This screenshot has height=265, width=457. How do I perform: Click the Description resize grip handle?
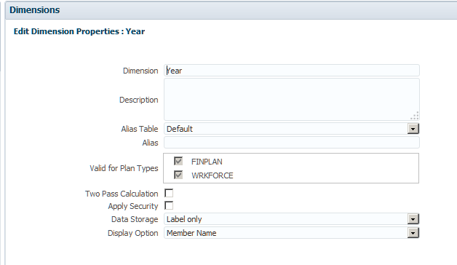point(415,116)
